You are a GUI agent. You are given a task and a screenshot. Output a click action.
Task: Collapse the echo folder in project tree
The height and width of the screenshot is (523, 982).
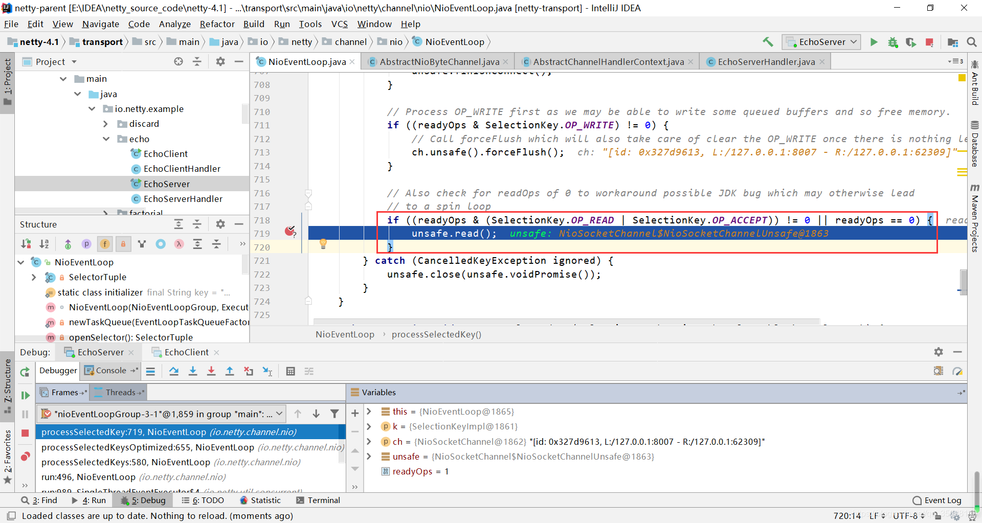(106, 139)
